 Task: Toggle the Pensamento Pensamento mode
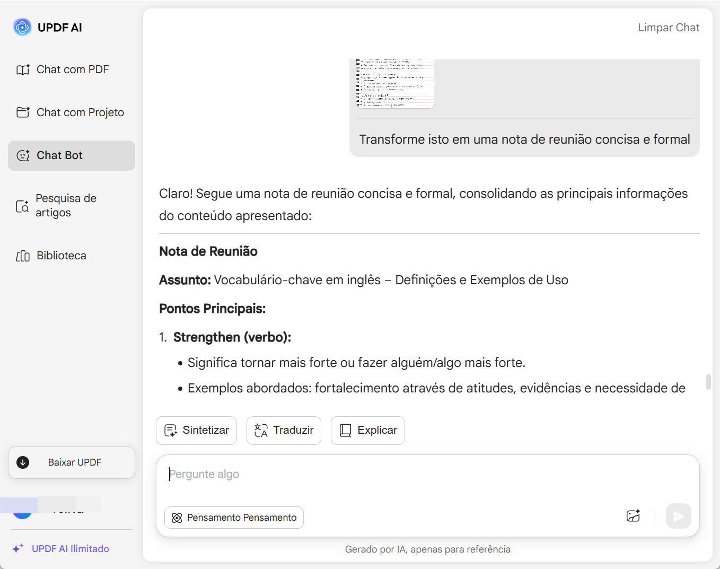(x=234, y=518)
